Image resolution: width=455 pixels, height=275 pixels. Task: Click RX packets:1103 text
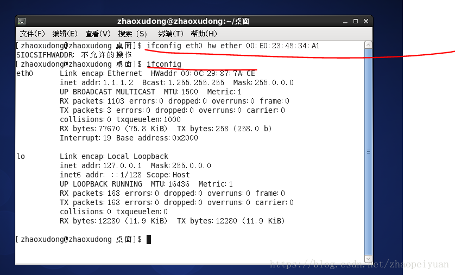tap(92, 101)
